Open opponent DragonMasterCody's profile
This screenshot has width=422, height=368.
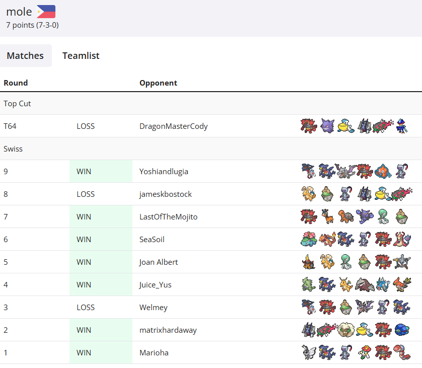pyautogui.click(x=174, y=126)
